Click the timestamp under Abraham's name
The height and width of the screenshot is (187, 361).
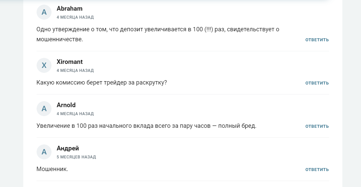(75, 17)
